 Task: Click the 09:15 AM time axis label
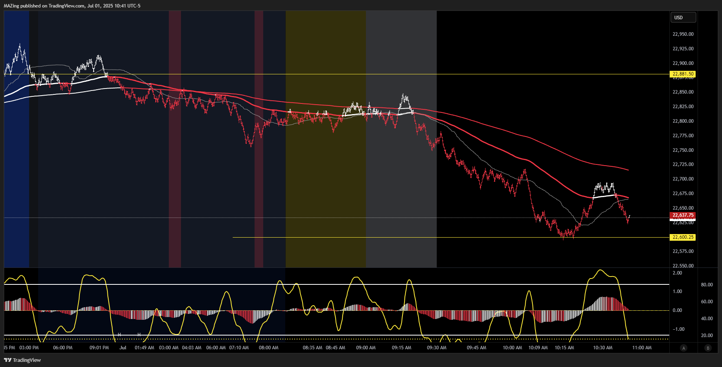[402, 348]
